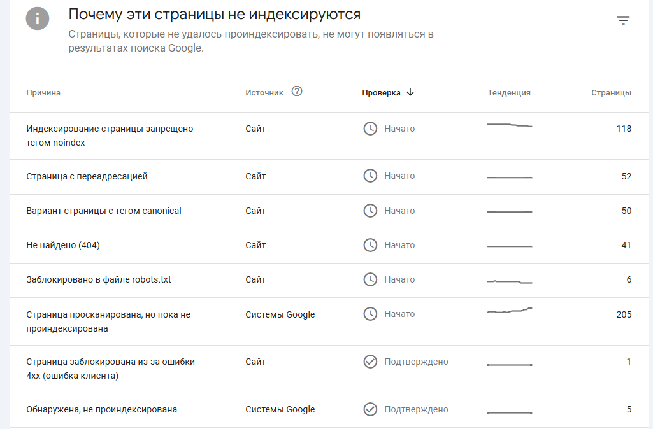Screen dimensions: 653x429
Task: Click the info icon beside the heading
Action: tap(38, 18)
